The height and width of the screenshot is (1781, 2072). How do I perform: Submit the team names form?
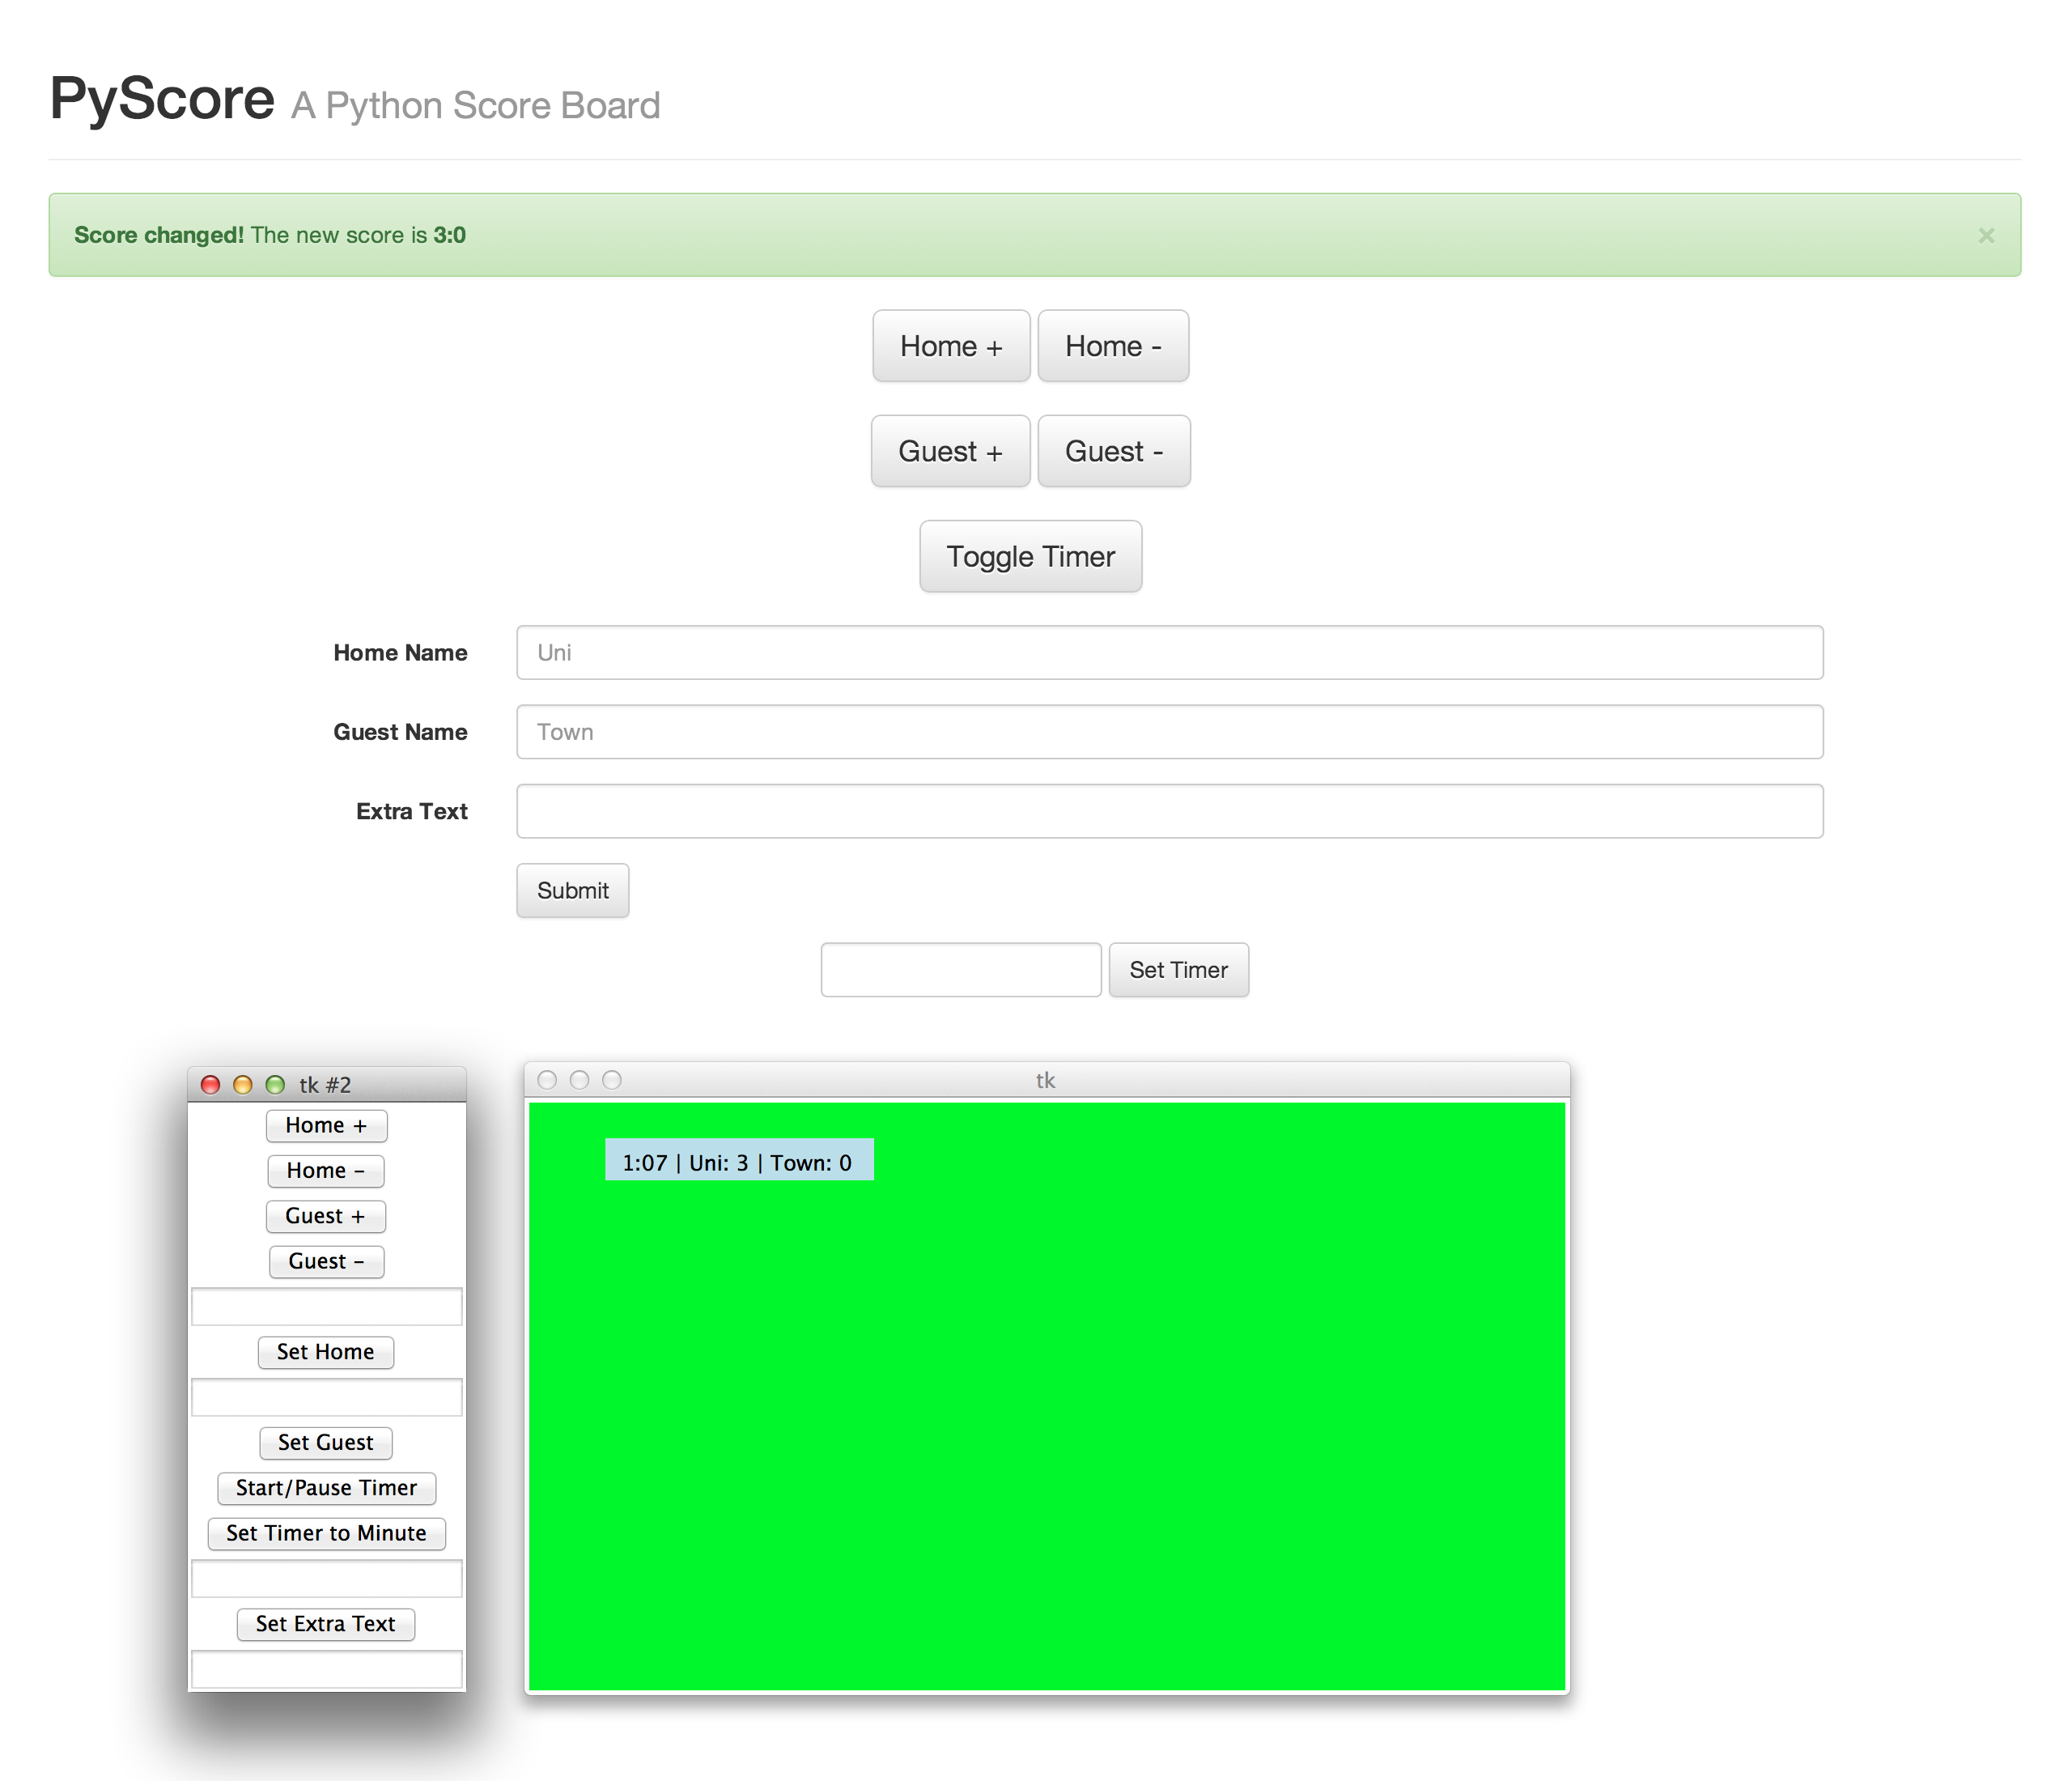coord(572,890)
